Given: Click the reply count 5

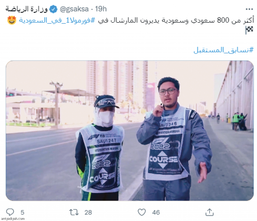Looking at the screenshot, I should (x=22, y=212).
